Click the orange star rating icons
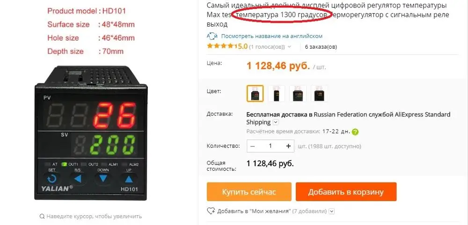Image resolution: width=468 pixels, height=225 pixels. [221, 46]
